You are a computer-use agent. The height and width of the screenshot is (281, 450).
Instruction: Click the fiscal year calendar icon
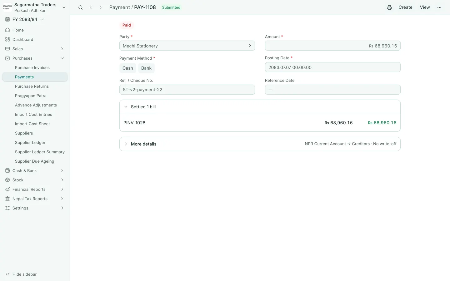(x=7, y=19)
